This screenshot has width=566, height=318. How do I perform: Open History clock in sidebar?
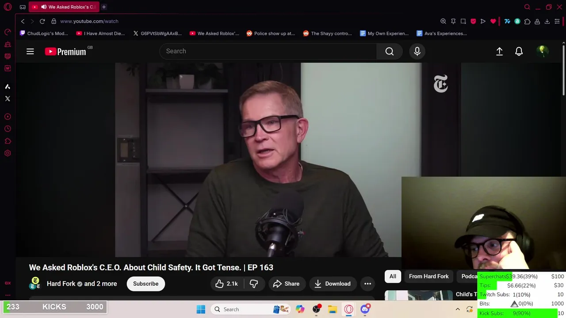tap(8, 129)
